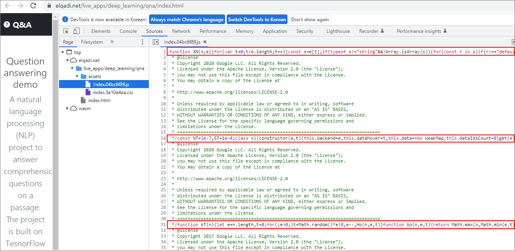Click the assets folder icon
The image size is (515, 251).
pyautogui.click(x=84, y=76)
